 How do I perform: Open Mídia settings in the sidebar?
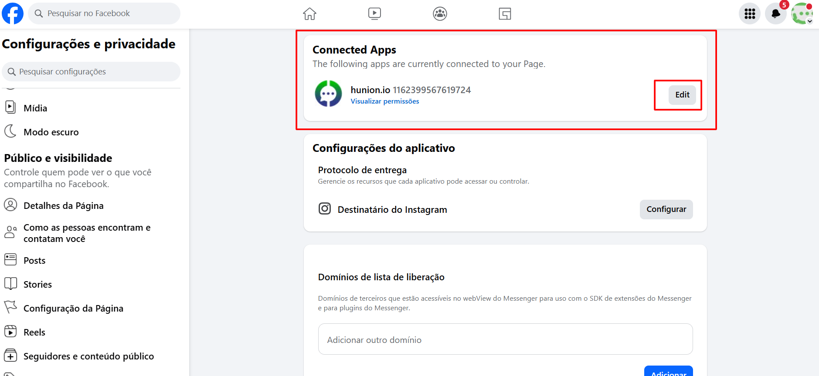pyautogui.click(x=35, y=108)
